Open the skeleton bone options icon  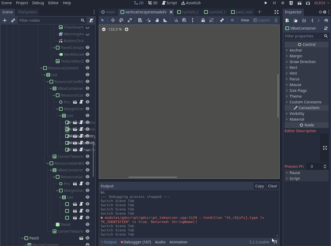pos(222,20)
